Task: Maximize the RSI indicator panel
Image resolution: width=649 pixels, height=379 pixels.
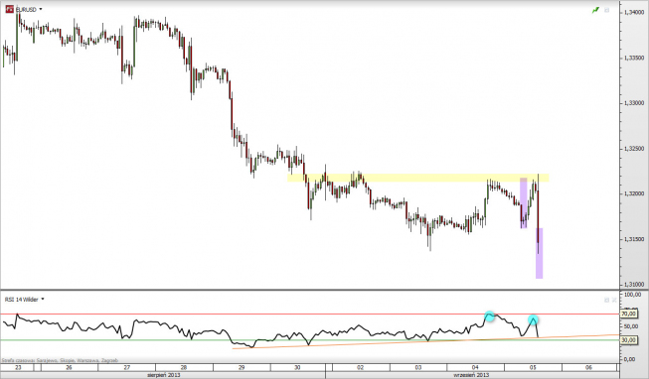Action: 607,300
